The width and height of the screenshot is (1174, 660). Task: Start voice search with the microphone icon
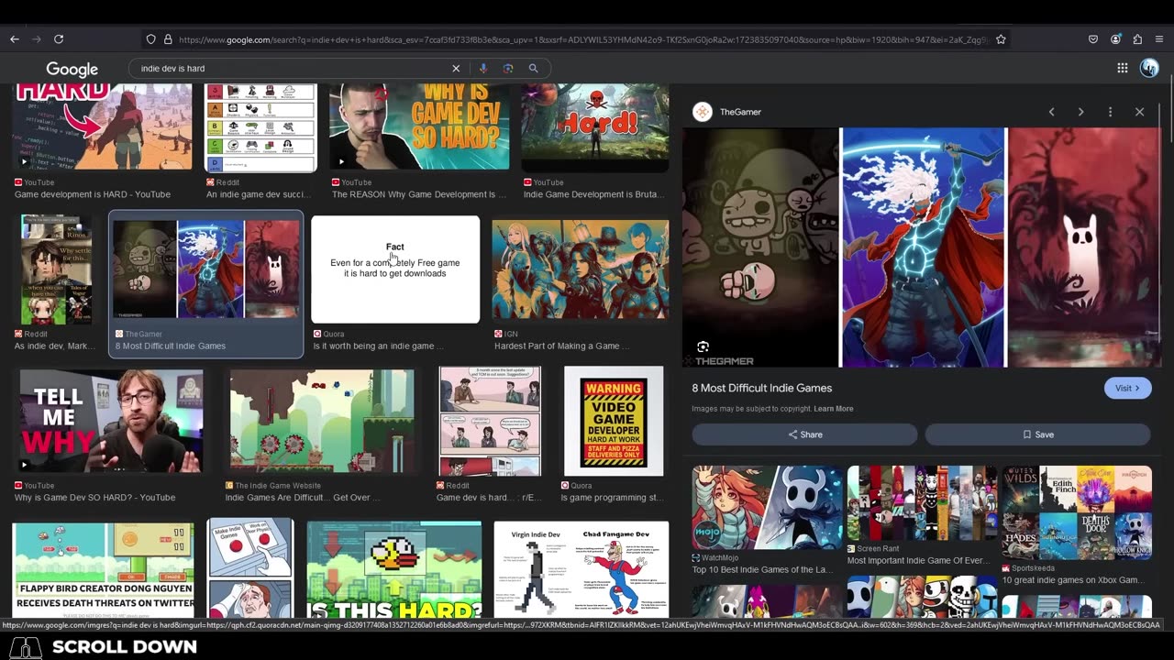[483, 68]
